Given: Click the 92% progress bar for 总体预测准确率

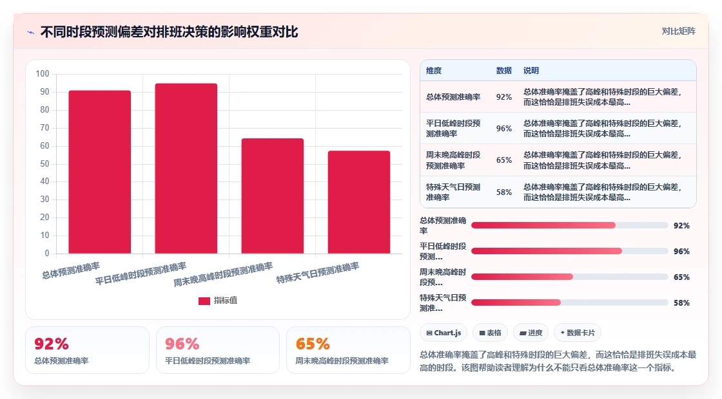Looking at the screenshot, I should 570,225.
